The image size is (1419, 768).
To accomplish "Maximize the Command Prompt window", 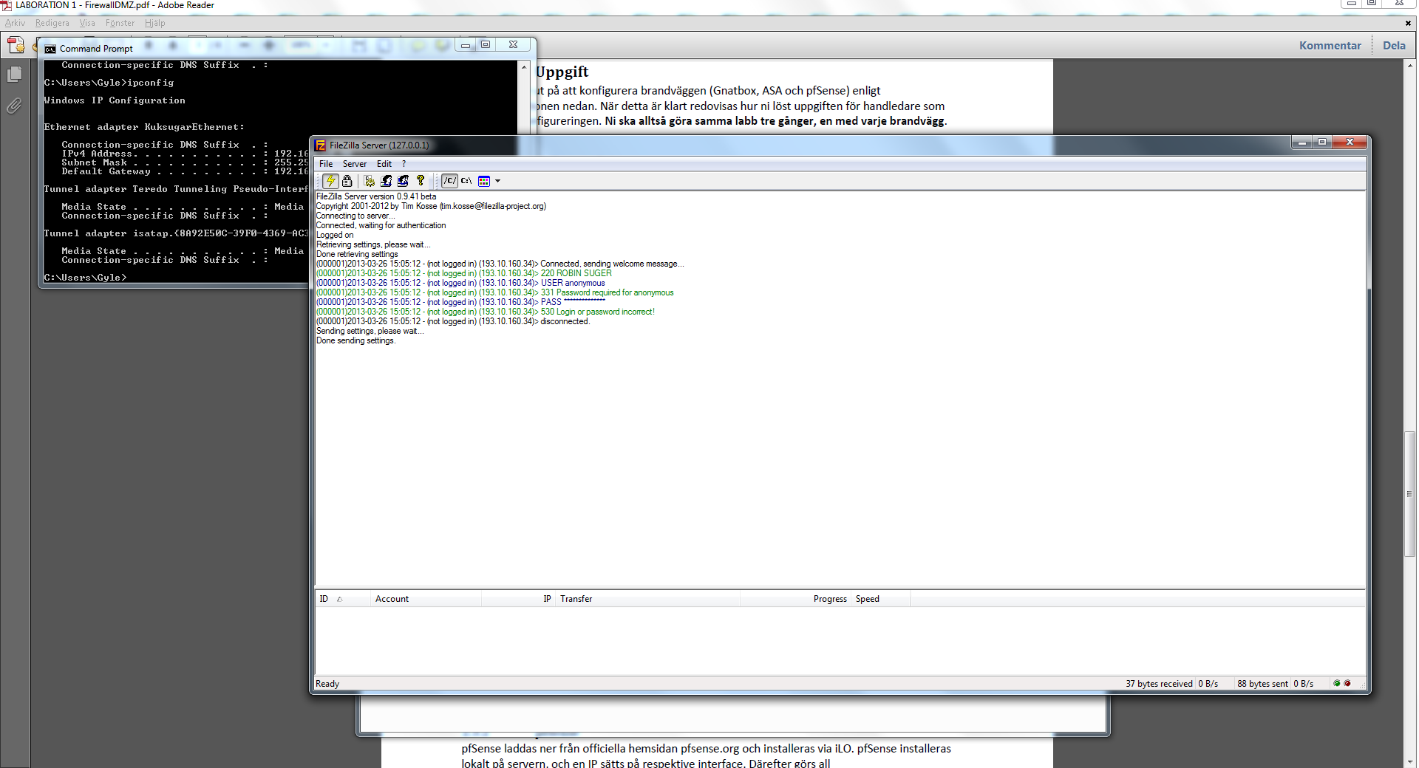I will [x=486, y=44].
